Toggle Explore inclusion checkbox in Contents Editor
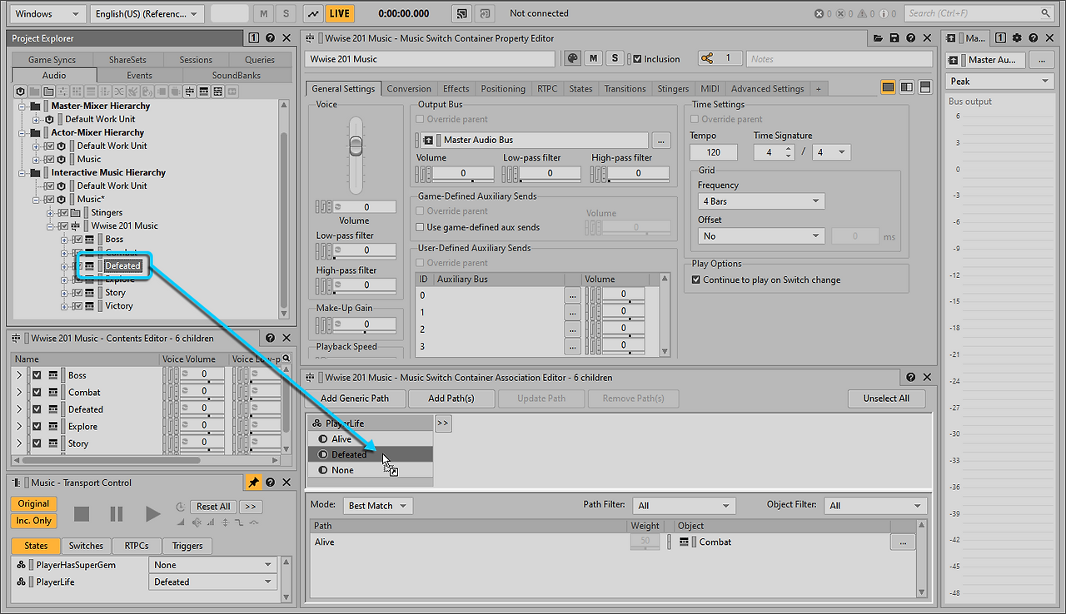Viewport: 1066px width, 614px height. tap(37, 426)
